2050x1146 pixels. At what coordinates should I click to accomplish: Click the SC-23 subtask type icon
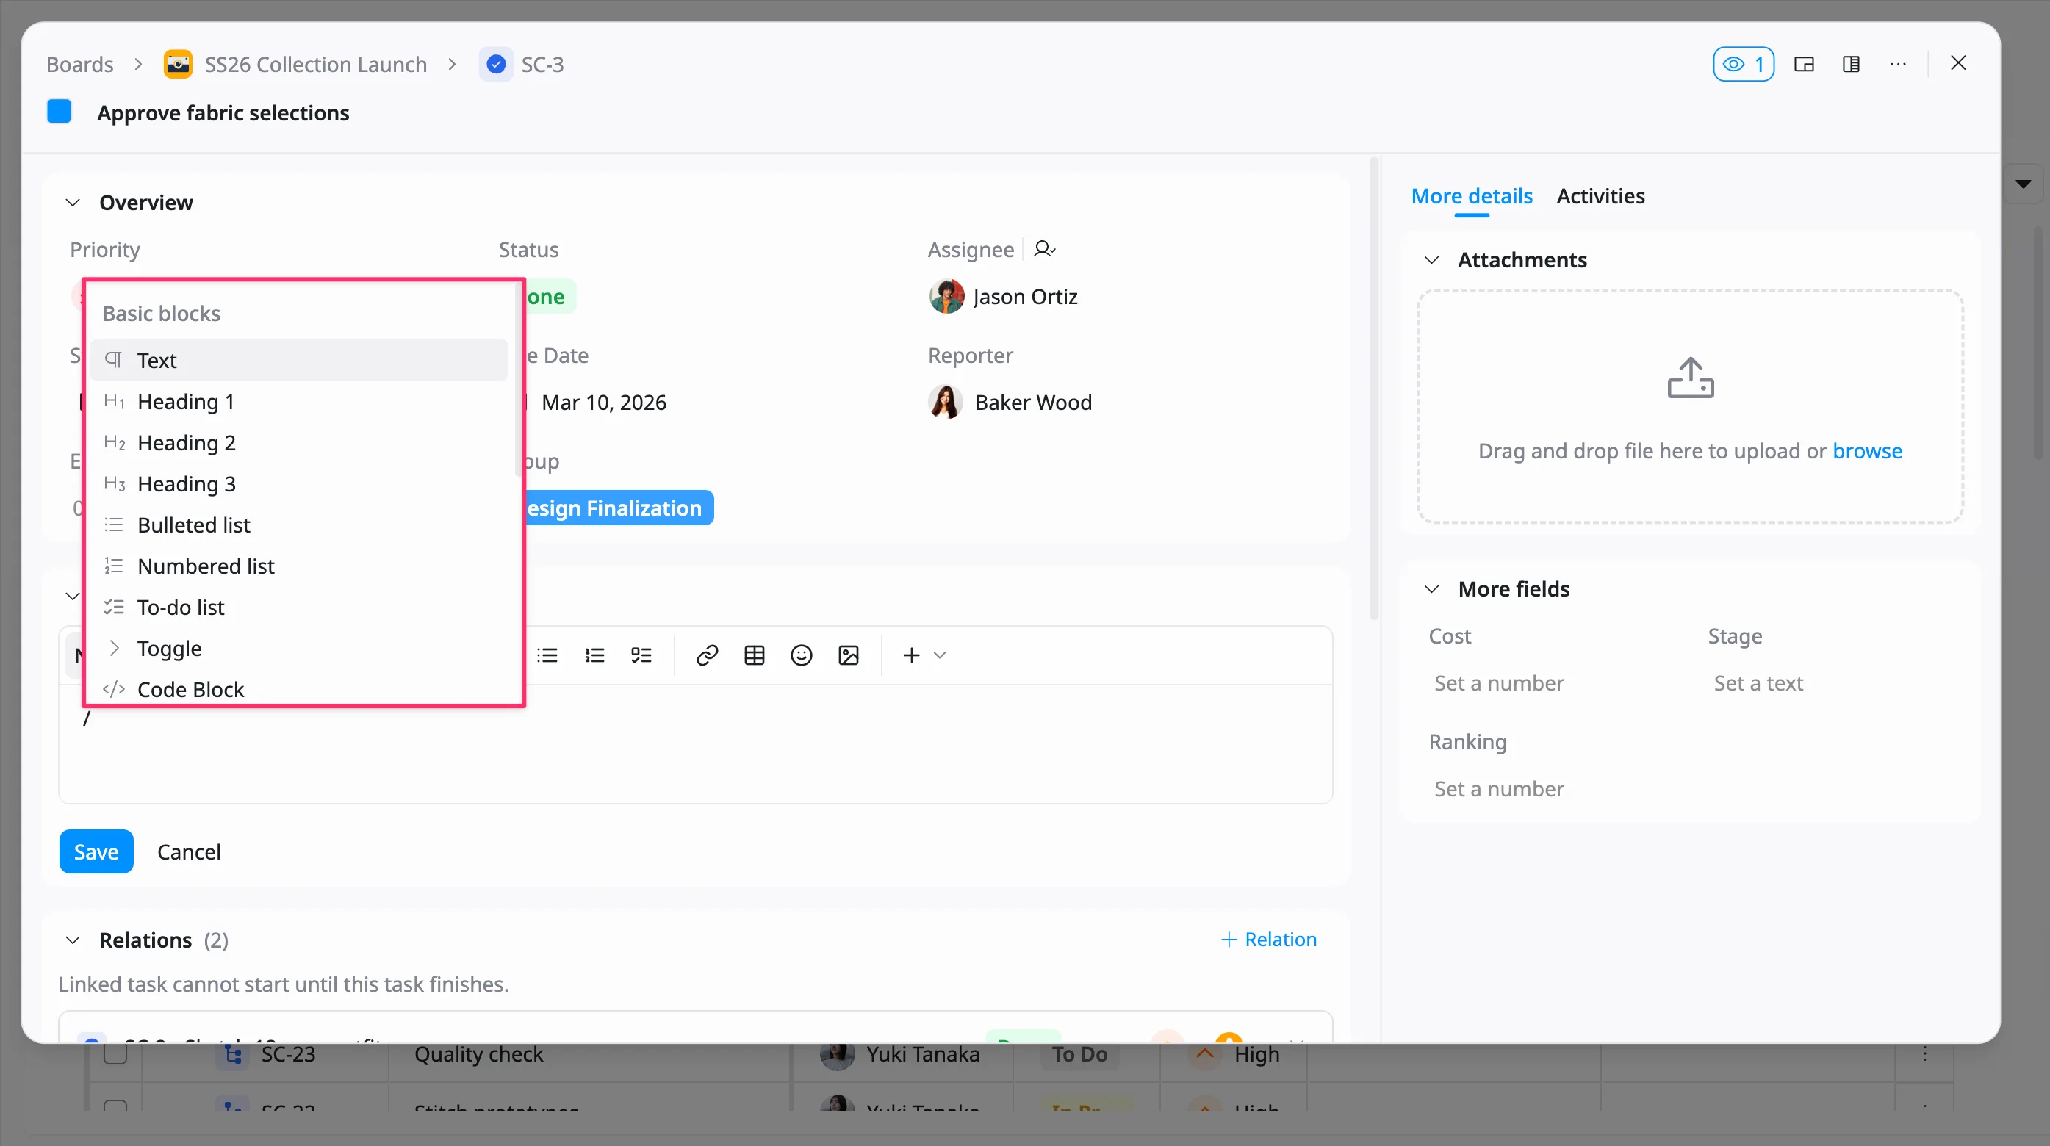[232, 1053]
